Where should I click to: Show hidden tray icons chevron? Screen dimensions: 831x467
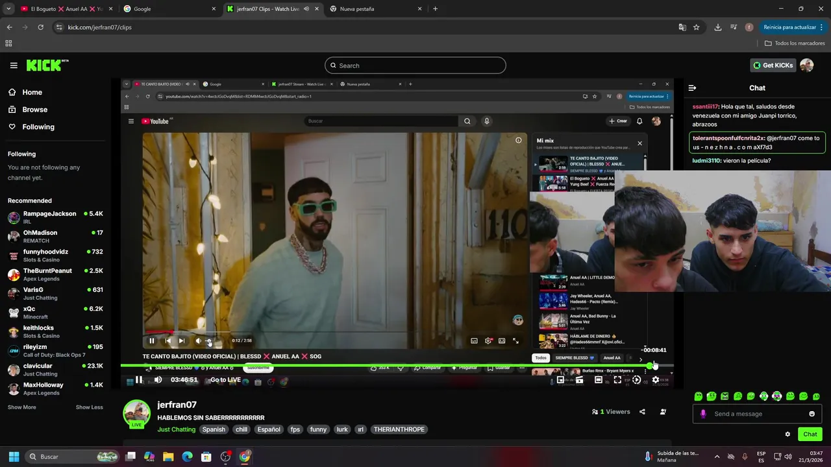coord(717,457)
